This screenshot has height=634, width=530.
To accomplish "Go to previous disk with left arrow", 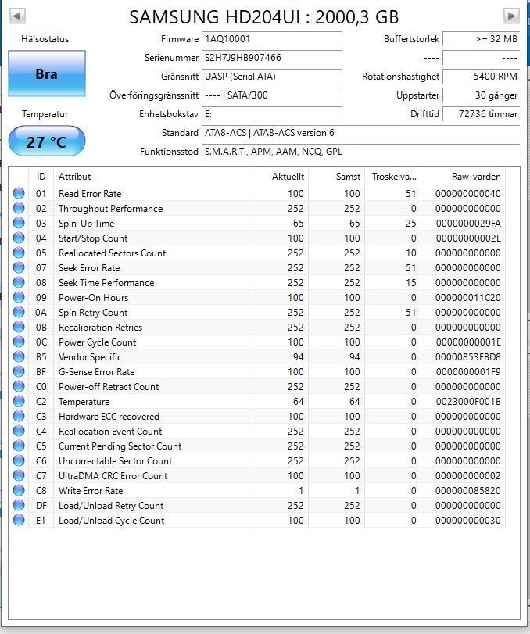I will pyautogui.click(x=17, y=16).
